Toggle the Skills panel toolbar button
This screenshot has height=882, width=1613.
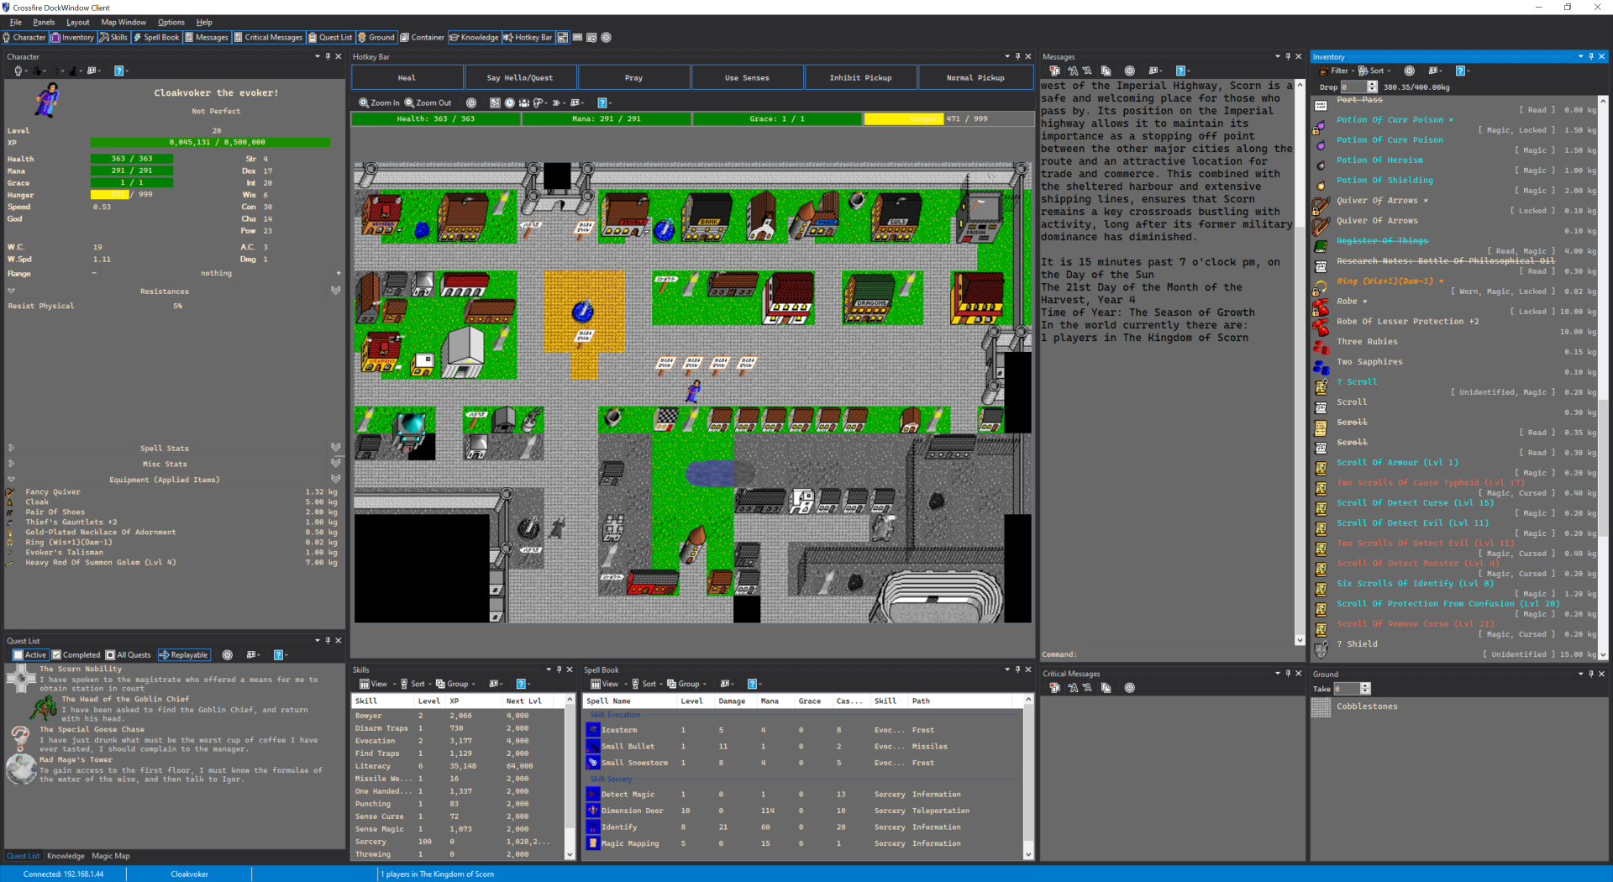(113, 37)
